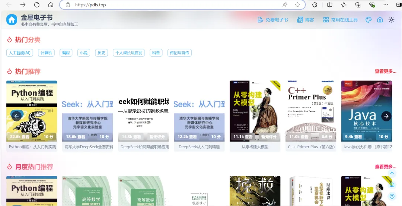
Task: Click 11.1k 查看 badge
Action: [243, 137]
